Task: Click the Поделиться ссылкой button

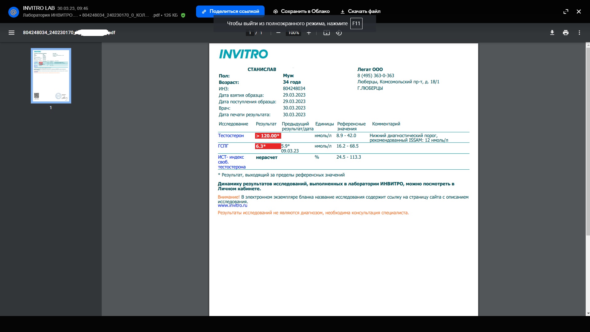Action: 230,11
